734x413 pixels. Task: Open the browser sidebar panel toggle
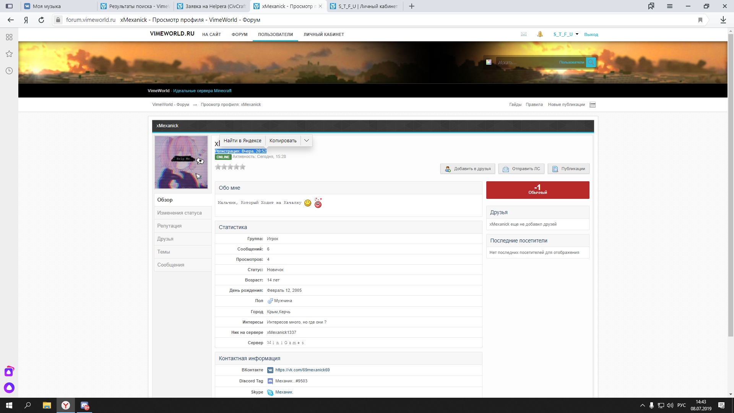pyautogui.click(x=9, y=6)
